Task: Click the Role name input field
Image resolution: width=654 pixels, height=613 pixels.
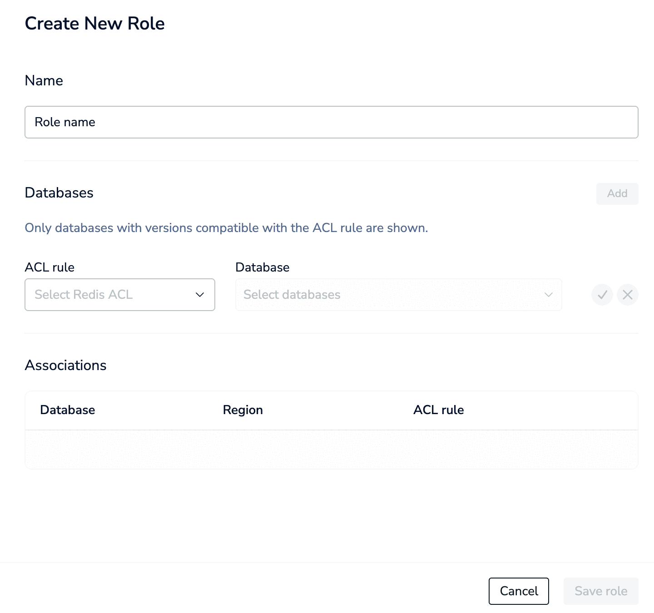Action: [331, 122]
